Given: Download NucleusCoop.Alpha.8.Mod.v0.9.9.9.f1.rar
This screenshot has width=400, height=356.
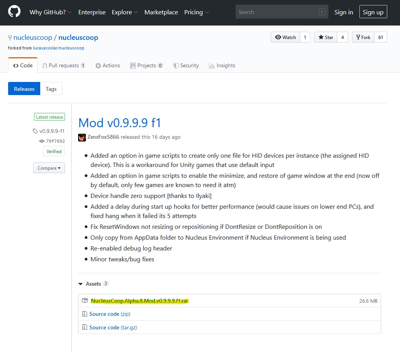Looking at the screenshot, I should [140, 301].
